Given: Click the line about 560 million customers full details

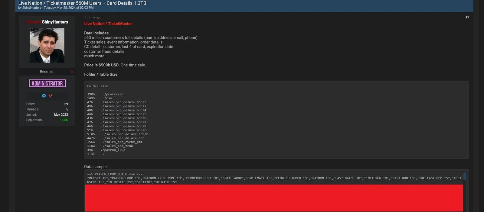Looking at the screenshot, I should [141, 38].
